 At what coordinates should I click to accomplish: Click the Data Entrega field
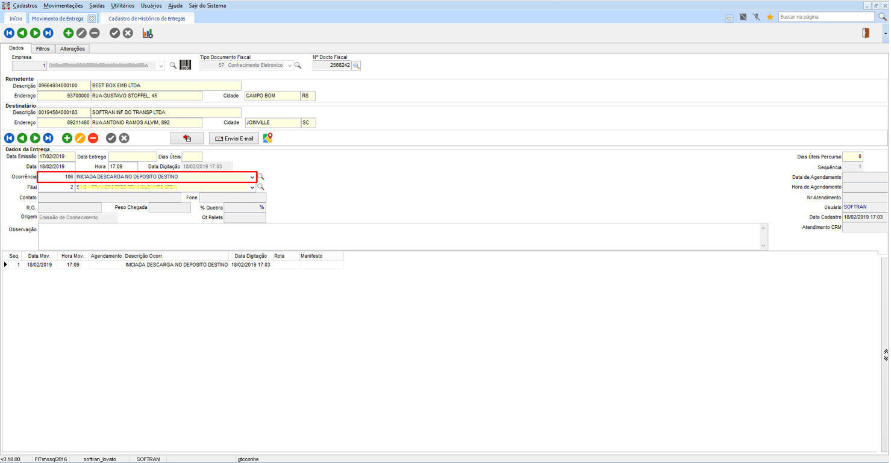pos(133,157)
